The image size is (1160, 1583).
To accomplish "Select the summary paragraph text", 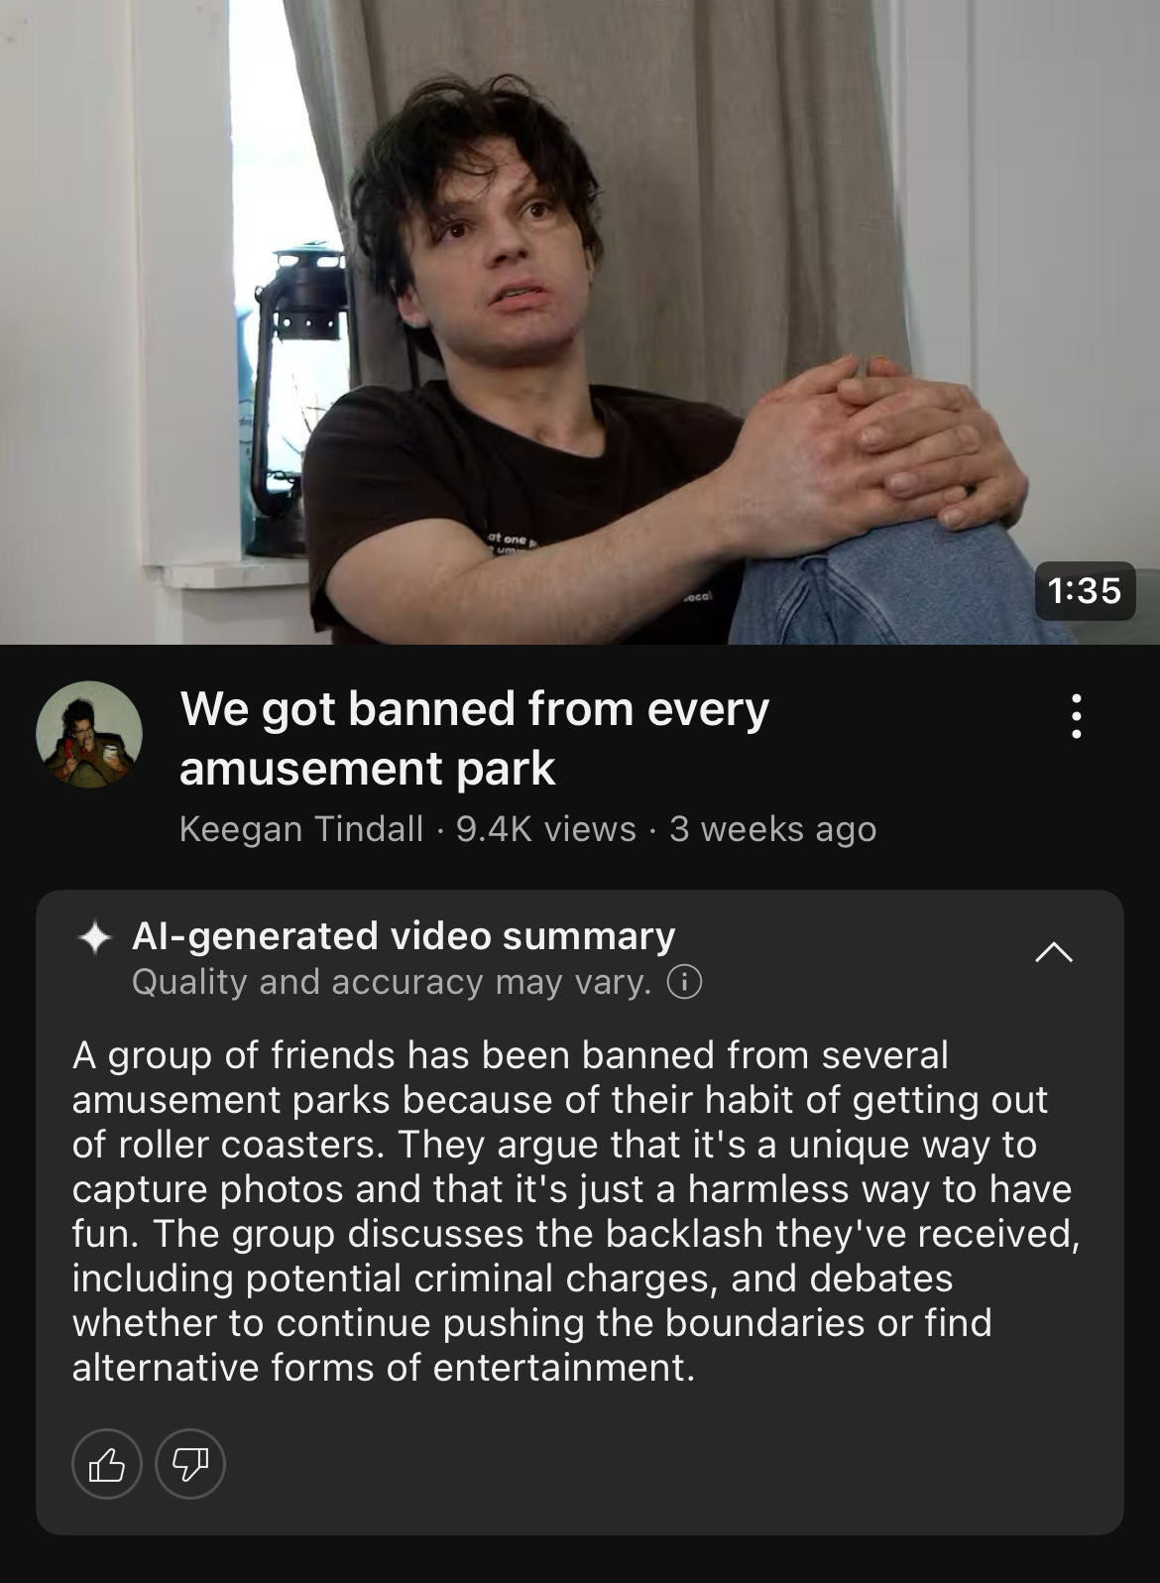I will [x=575, y=1211].
